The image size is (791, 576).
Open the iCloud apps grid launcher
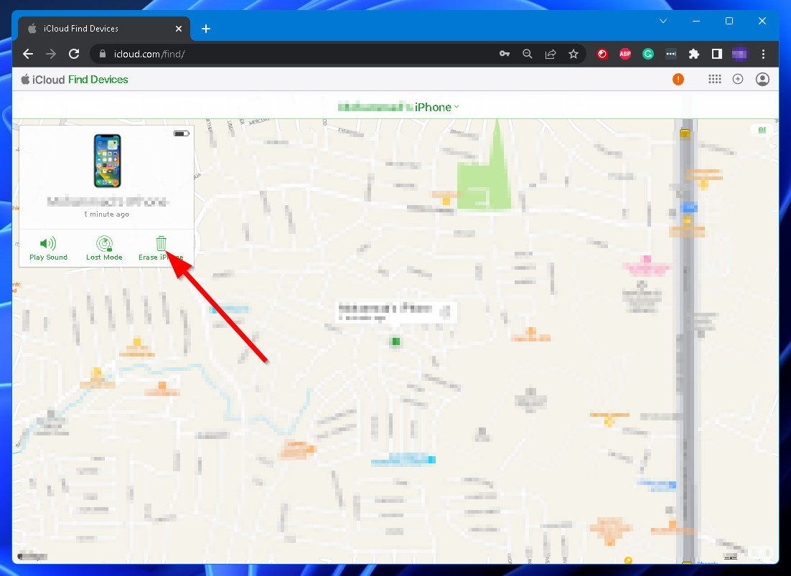click(x=714, y=79)
